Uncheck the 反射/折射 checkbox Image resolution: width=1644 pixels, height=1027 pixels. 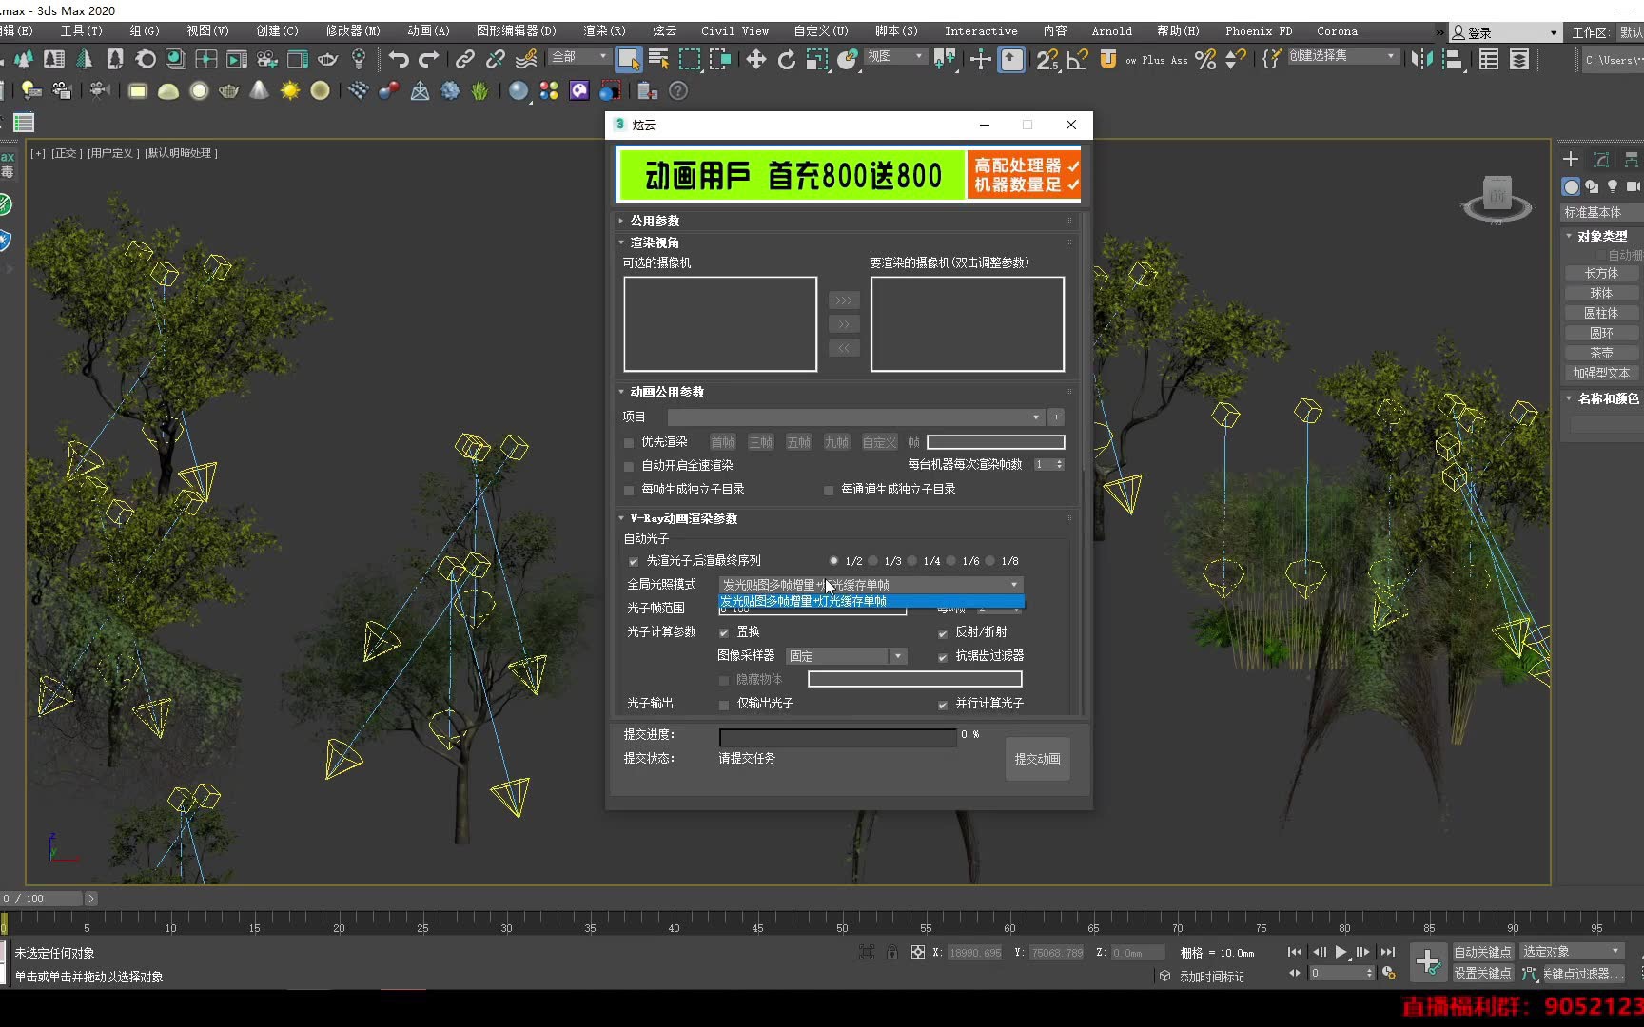click(943, 632)
